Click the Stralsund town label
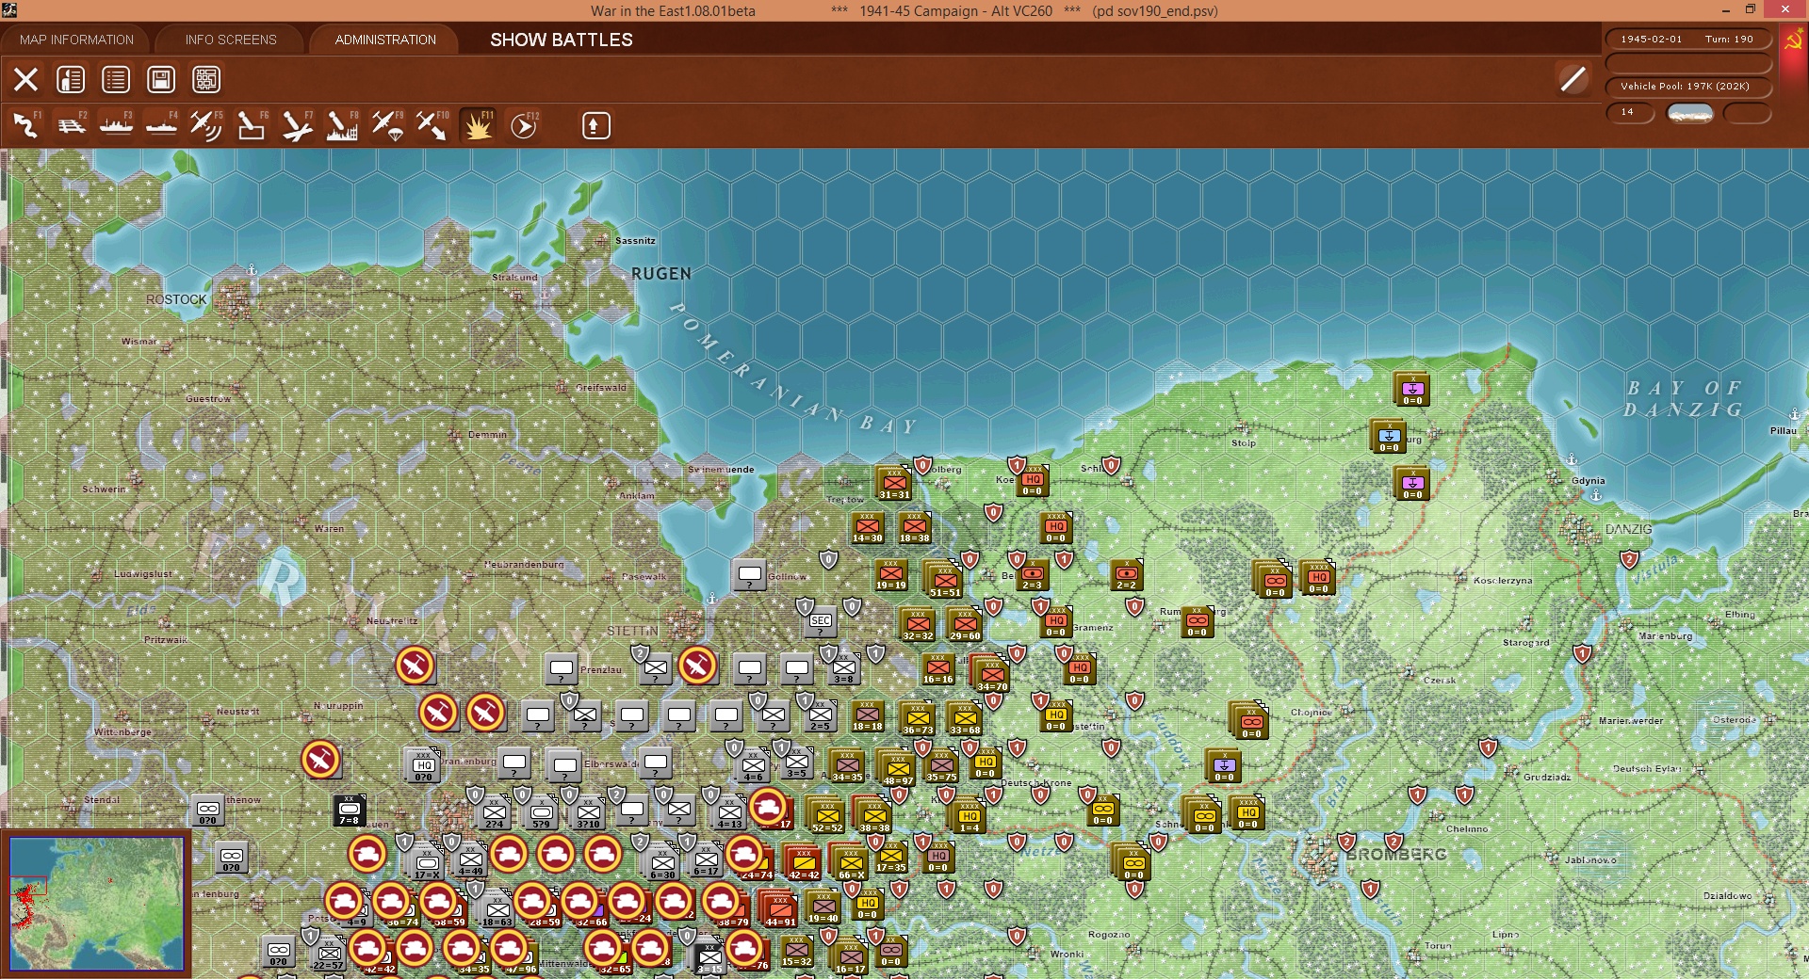Screen dimensions: 1809x979 (x=514, y=278)
